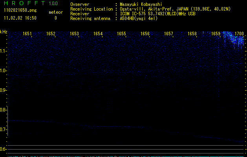Click the Ogata-vill. Akita-Pref. JAPAN location text
The image size is (247, 157).
pyautogui.click(x=175, y=9)
